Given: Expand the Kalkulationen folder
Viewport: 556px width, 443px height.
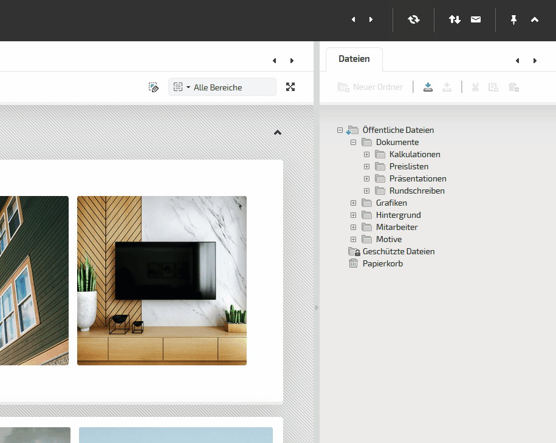Looking at the screenshot, I should pyautogui.click(x=366, y=154).
